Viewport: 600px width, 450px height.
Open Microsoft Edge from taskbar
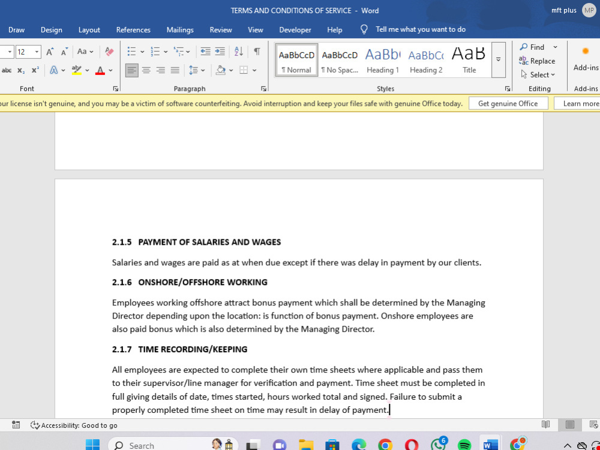pyautogui.click(x=359, y=445)
